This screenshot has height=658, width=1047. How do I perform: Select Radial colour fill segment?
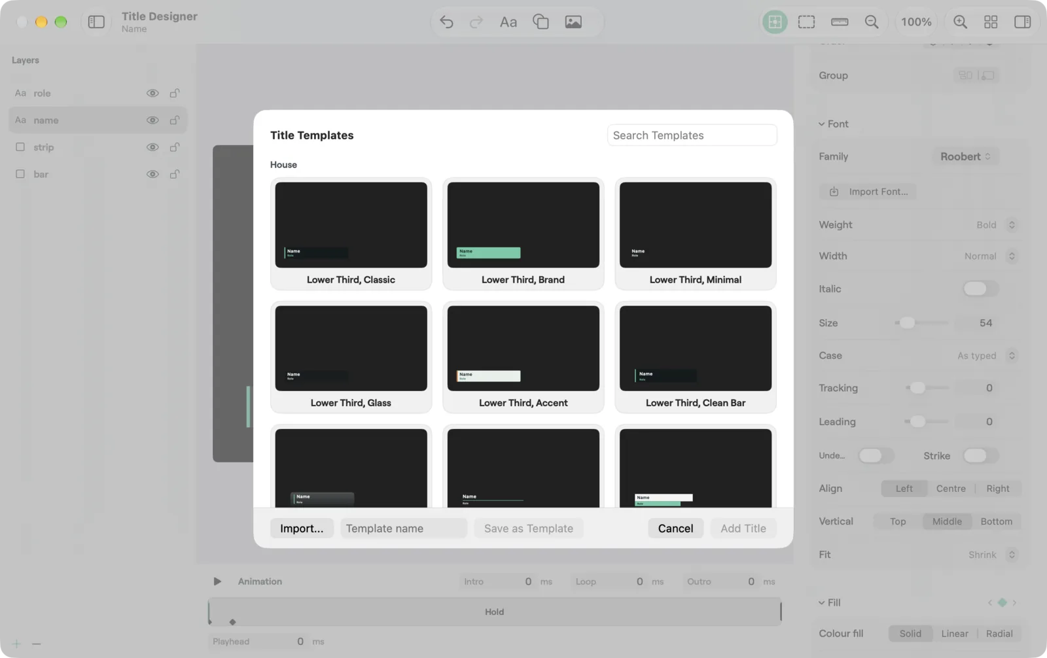pos(999,633)
